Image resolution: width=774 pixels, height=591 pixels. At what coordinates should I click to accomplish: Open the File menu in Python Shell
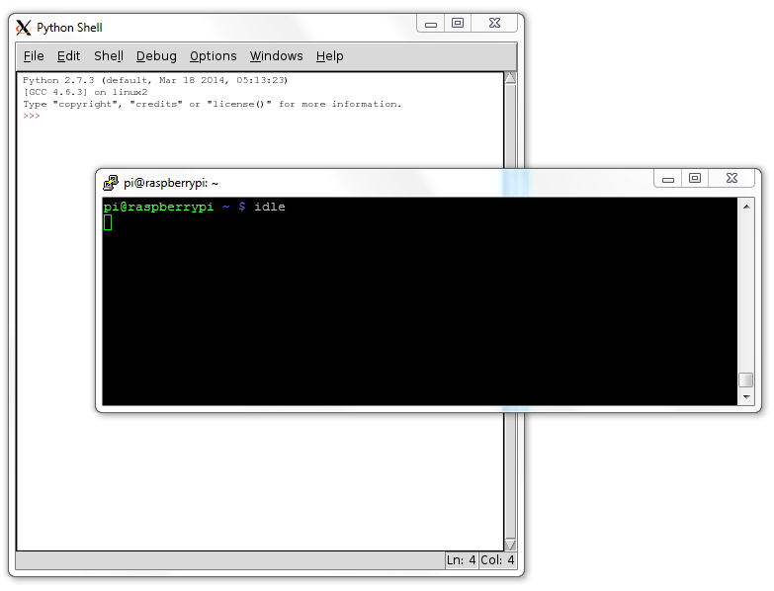[x=34, y=56]
